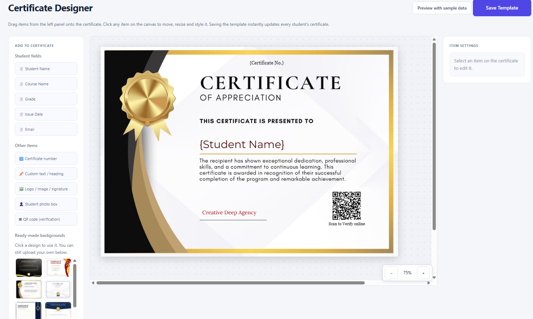The width and height of the screenshot is (533, 319).
Task: Add Student photo box item
Action: 46,204
